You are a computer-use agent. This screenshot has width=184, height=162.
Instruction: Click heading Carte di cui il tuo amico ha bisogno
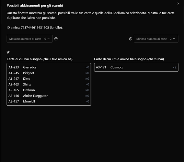tap(129, 59)
